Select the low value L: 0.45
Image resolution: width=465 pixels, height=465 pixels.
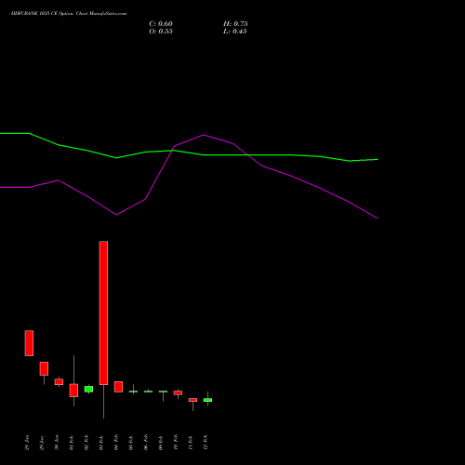click(235, 32)
